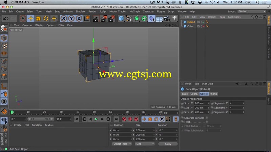271x152 pixels.
Task: Enable the Fillet checkbox
Action: 207,122
